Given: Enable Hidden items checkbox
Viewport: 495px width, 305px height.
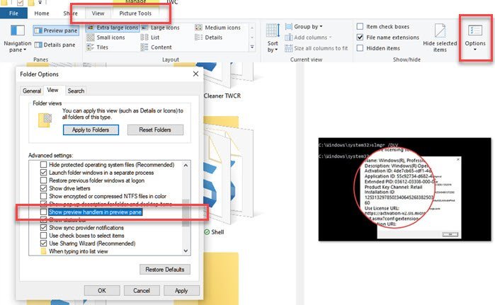Looking at the screenshot, I should (360, 48).
